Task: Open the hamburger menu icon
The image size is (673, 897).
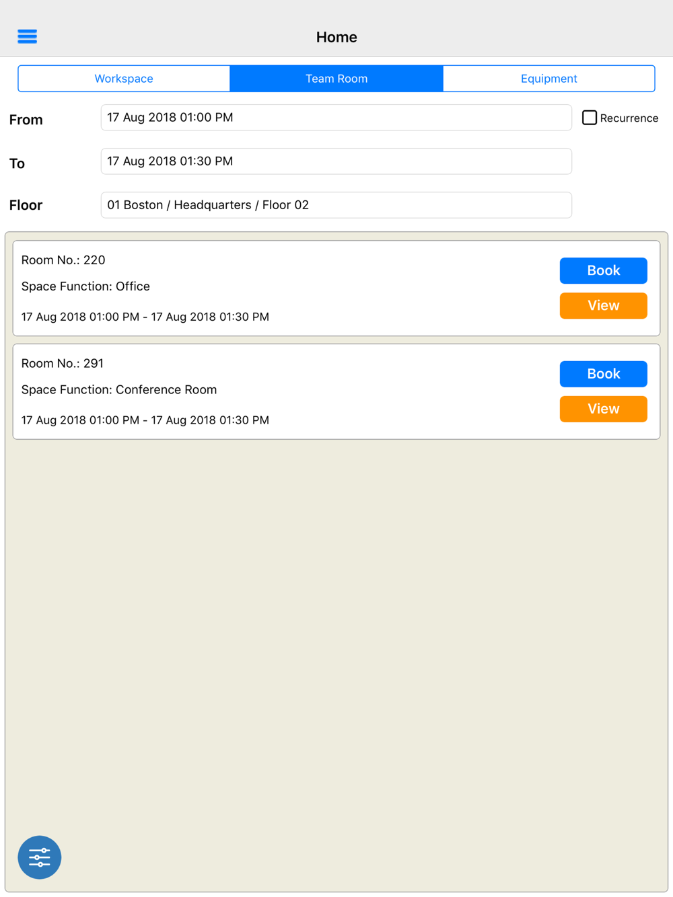Action: click(27, 36)
